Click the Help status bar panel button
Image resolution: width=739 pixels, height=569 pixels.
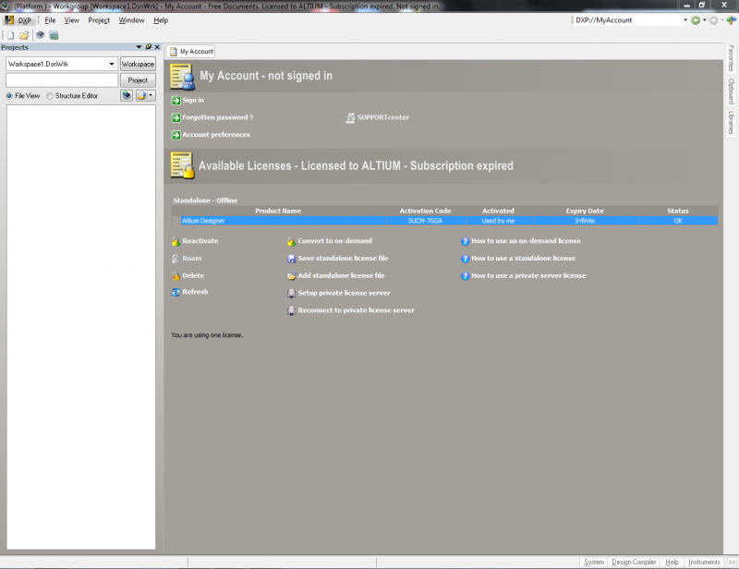(x=672, y=562)
